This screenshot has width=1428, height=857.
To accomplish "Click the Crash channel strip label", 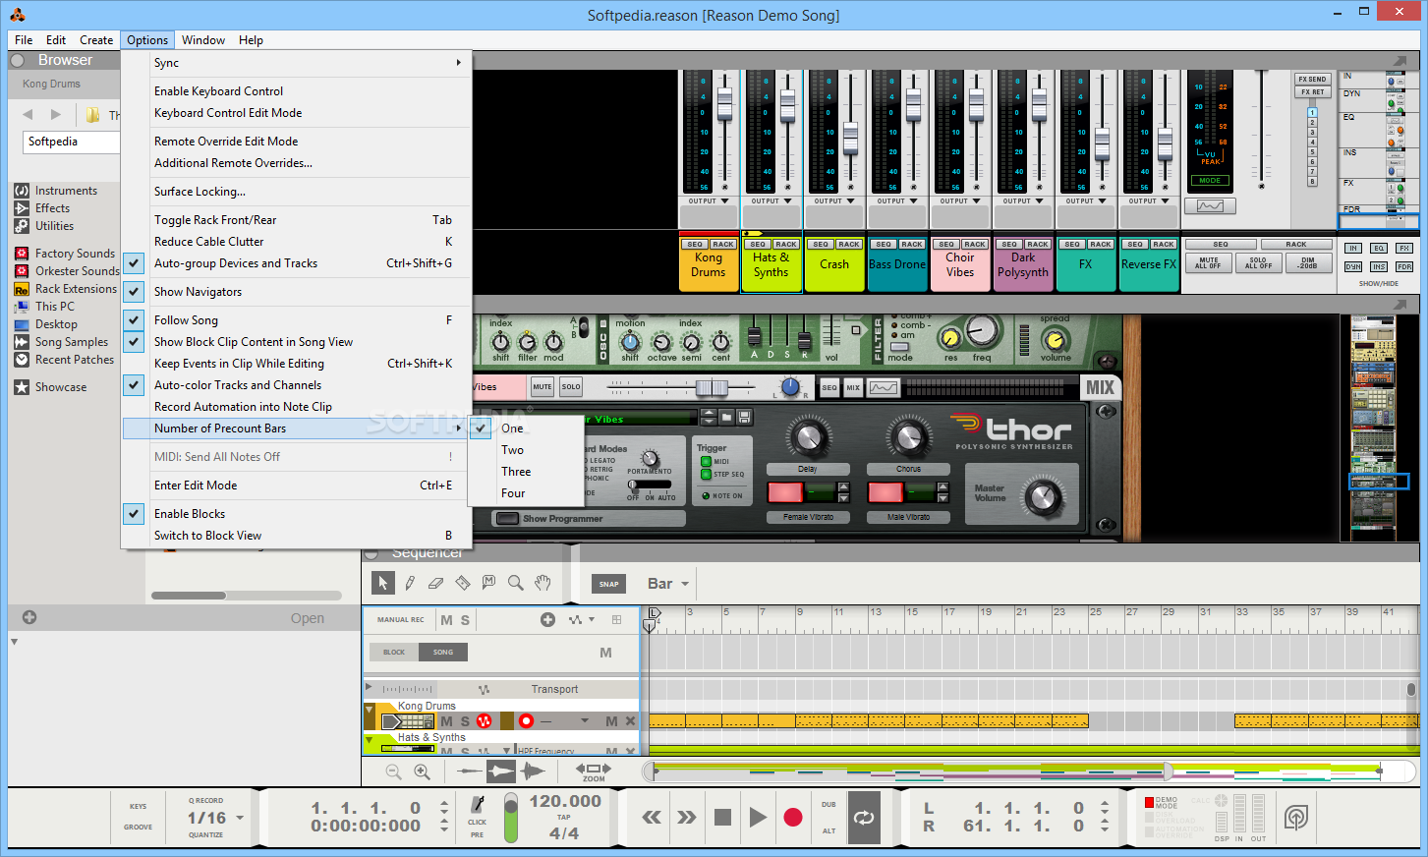I will pyautogui.click(x=834, y=264).
